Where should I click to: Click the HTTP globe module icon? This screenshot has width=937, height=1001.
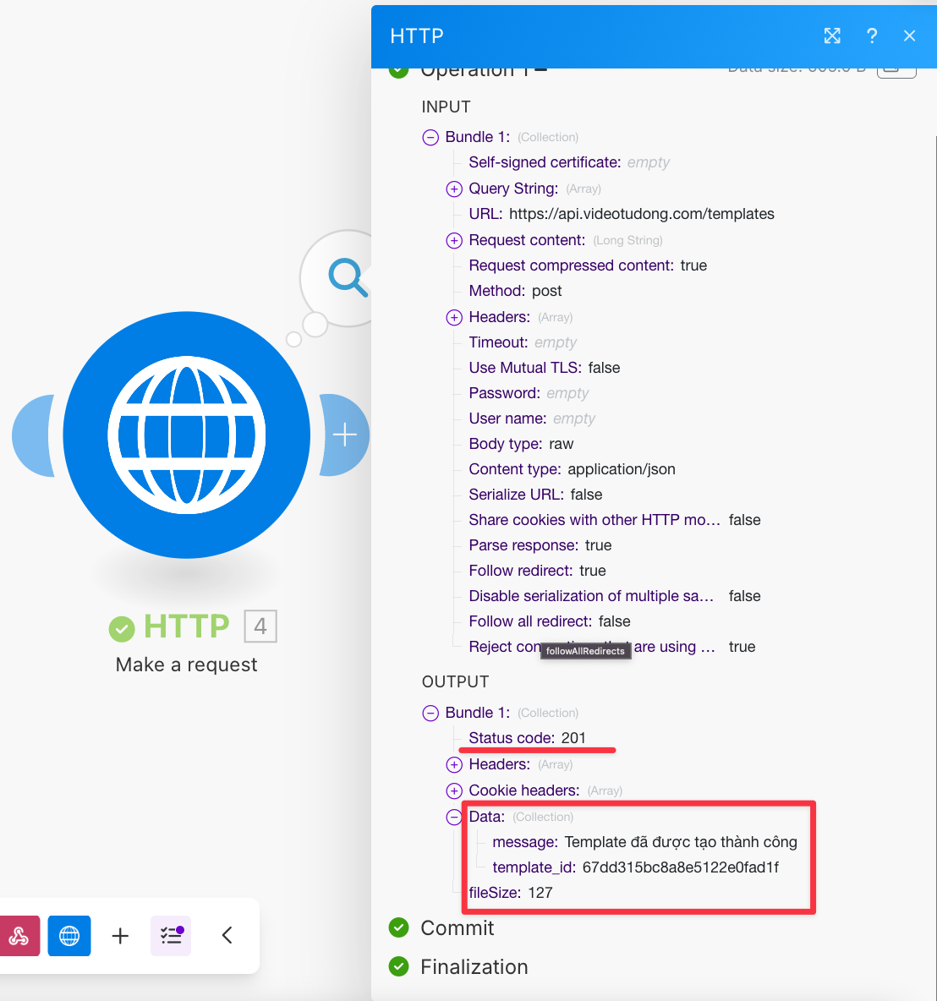(186, 435)
